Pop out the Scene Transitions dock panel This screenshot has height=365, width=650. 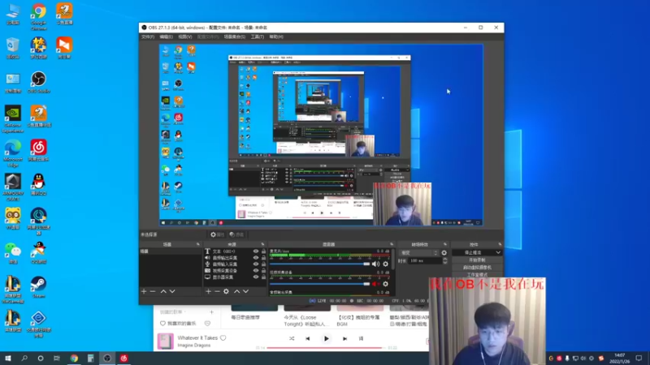pos(445,245)
